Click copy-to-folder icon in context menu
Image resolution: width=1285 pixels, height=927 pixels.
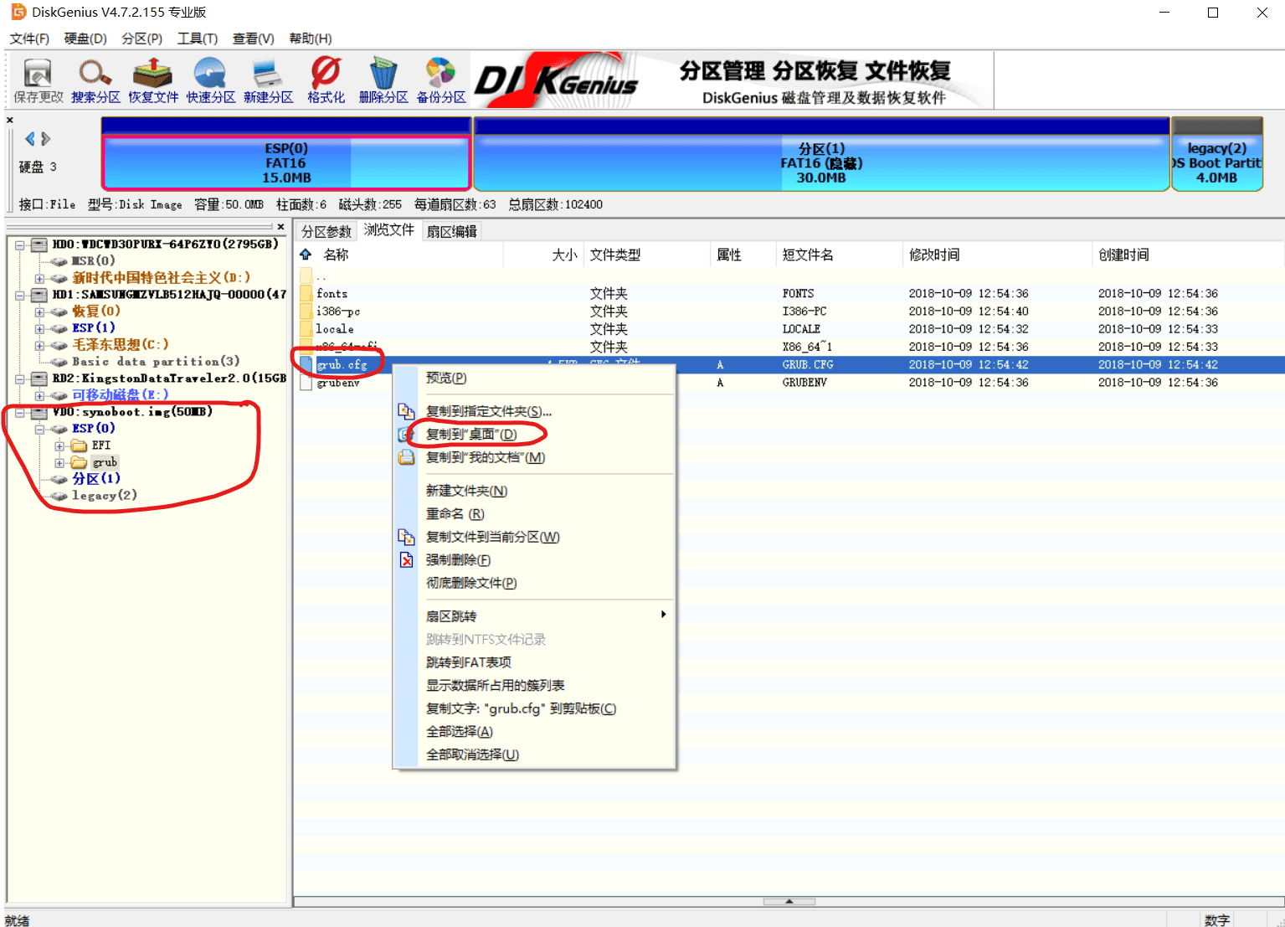(x=406, y=411)
